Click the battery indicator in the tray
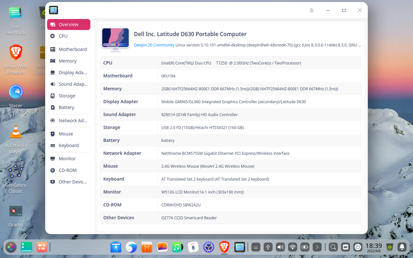 pyautogui.click(x=305, y=247)
